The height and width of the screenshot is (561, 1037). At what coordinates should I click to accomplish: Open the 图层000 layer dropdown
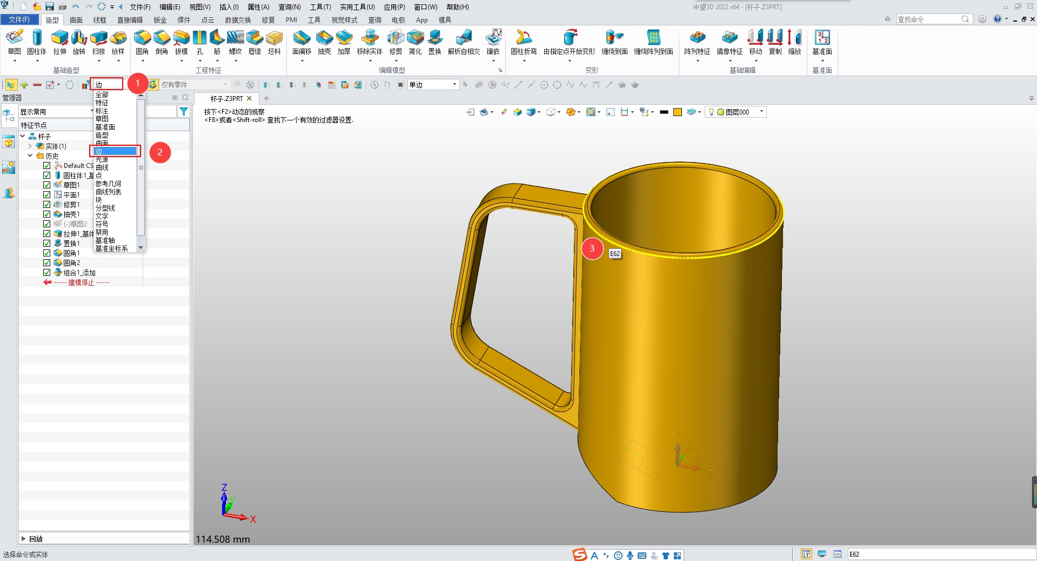(761, 112)
